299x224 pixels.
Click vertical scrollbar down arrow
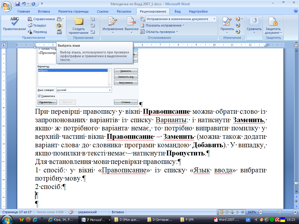[296, 191]
